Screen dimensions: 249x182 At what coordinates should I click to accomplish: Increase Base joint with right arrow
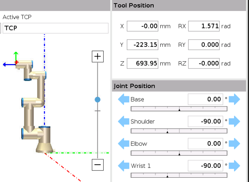point(234,99)
